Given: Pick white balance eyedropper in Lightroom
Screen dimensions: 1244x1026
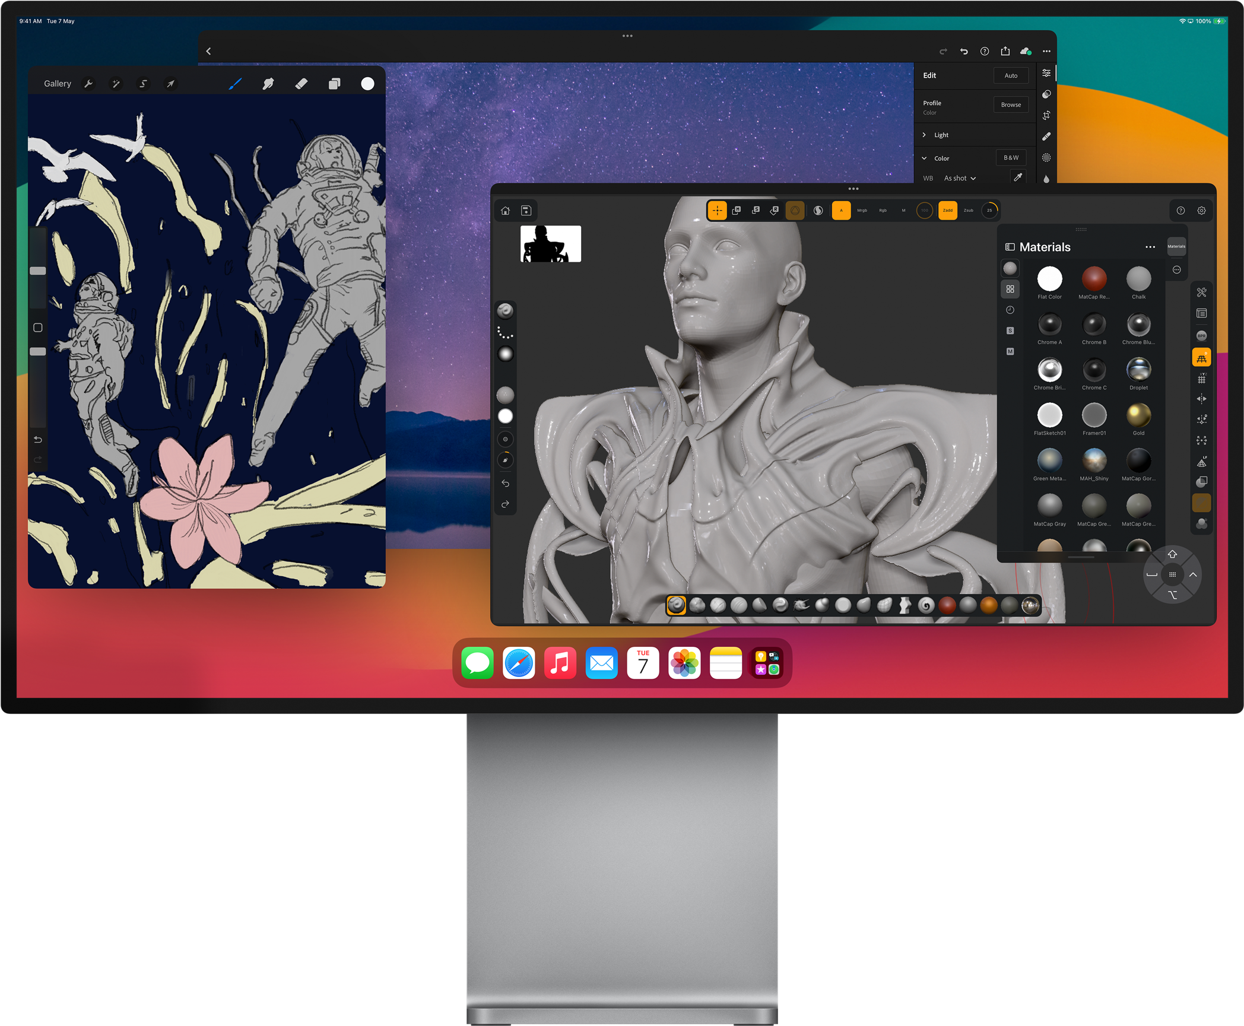Looking at the screenshot, I should click(1018, 177).
